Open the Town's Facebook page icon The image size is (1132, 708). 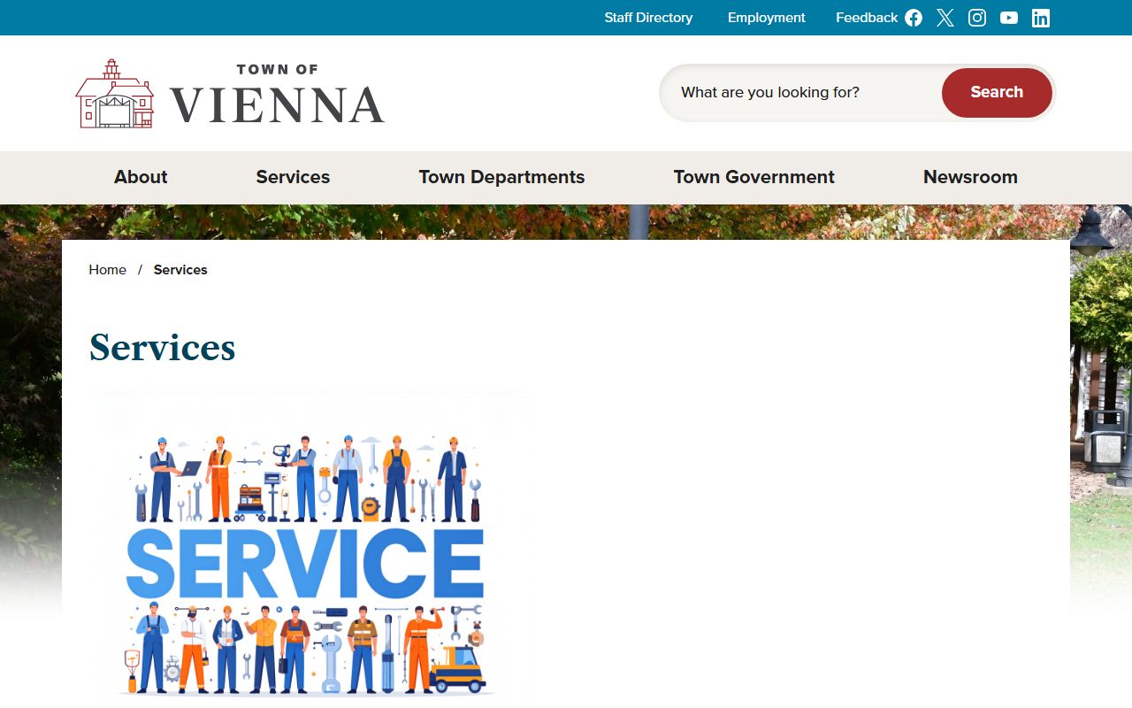(914, 18)
